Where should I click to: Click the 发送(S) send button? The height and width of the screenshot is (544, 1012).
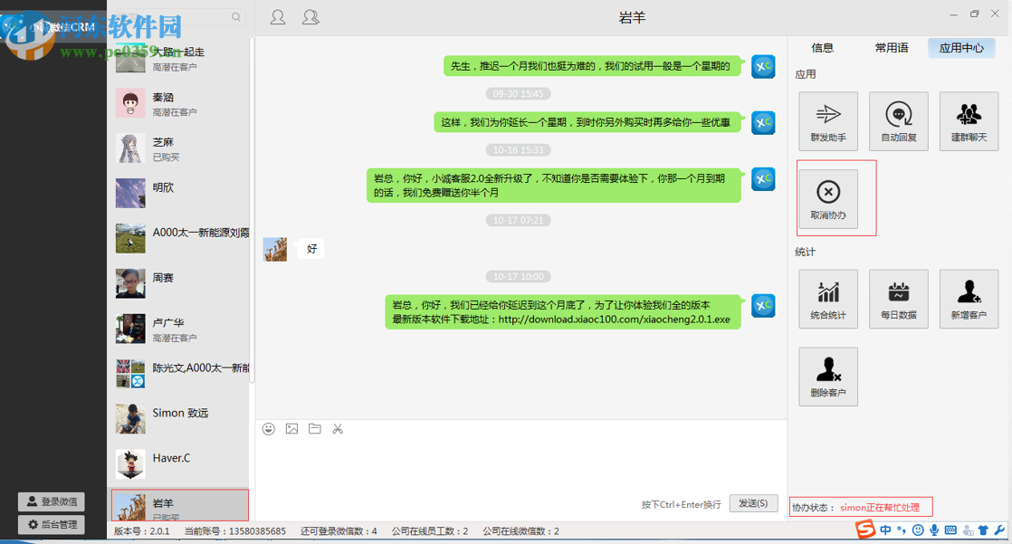coord(754,502)
